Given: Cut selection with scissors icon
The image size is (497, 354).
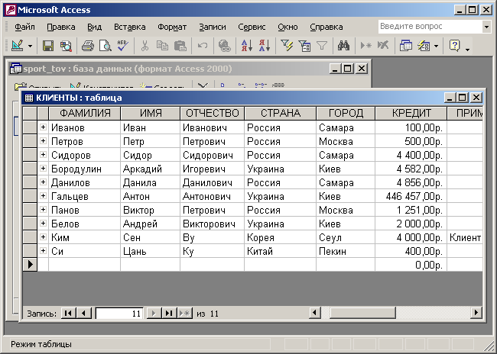Looking at the screenshot, I should (x=145, y=46).
